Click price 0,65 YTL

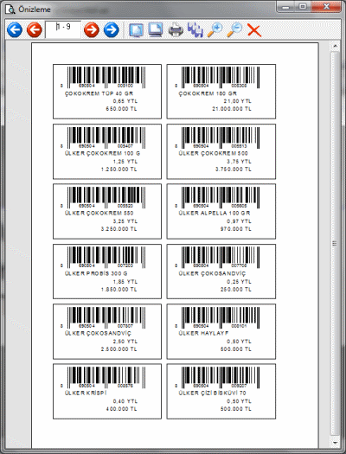(x=125, y=101)
